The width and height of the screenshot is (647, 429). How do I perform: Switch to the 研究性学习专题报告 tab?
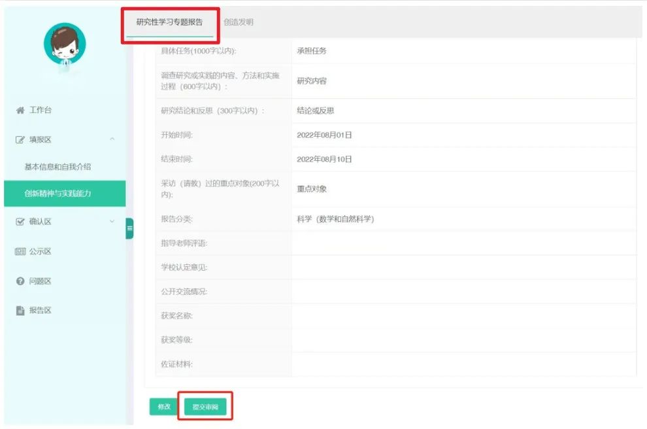click(169, 22)
